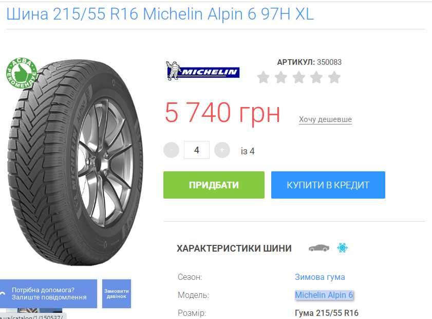Screen dimensions: 432x319
Task: Click the Michelin Alpin 6 tire image
Action: tap(75, 163)
